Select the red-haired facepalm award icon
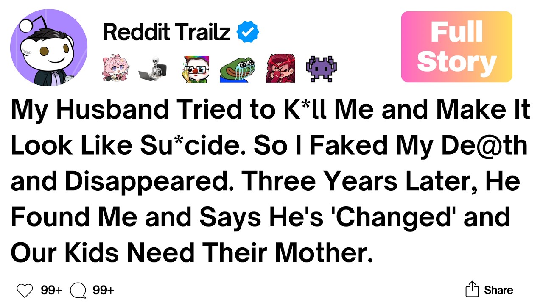 [x=280, y=69]
